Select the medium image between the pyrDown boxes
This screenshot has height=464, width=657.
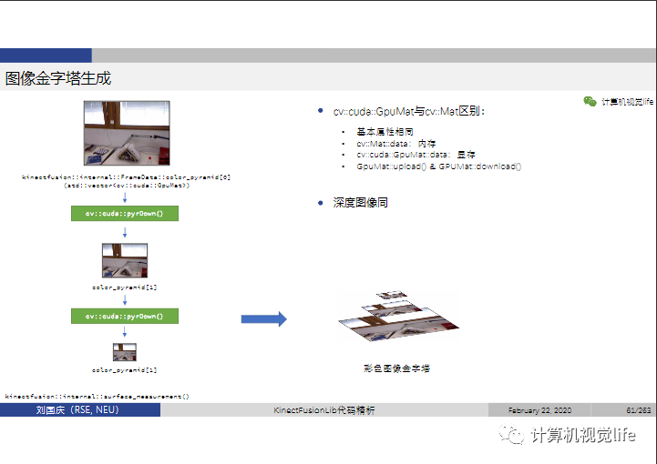pyautogui.click(x=125, y=260)
